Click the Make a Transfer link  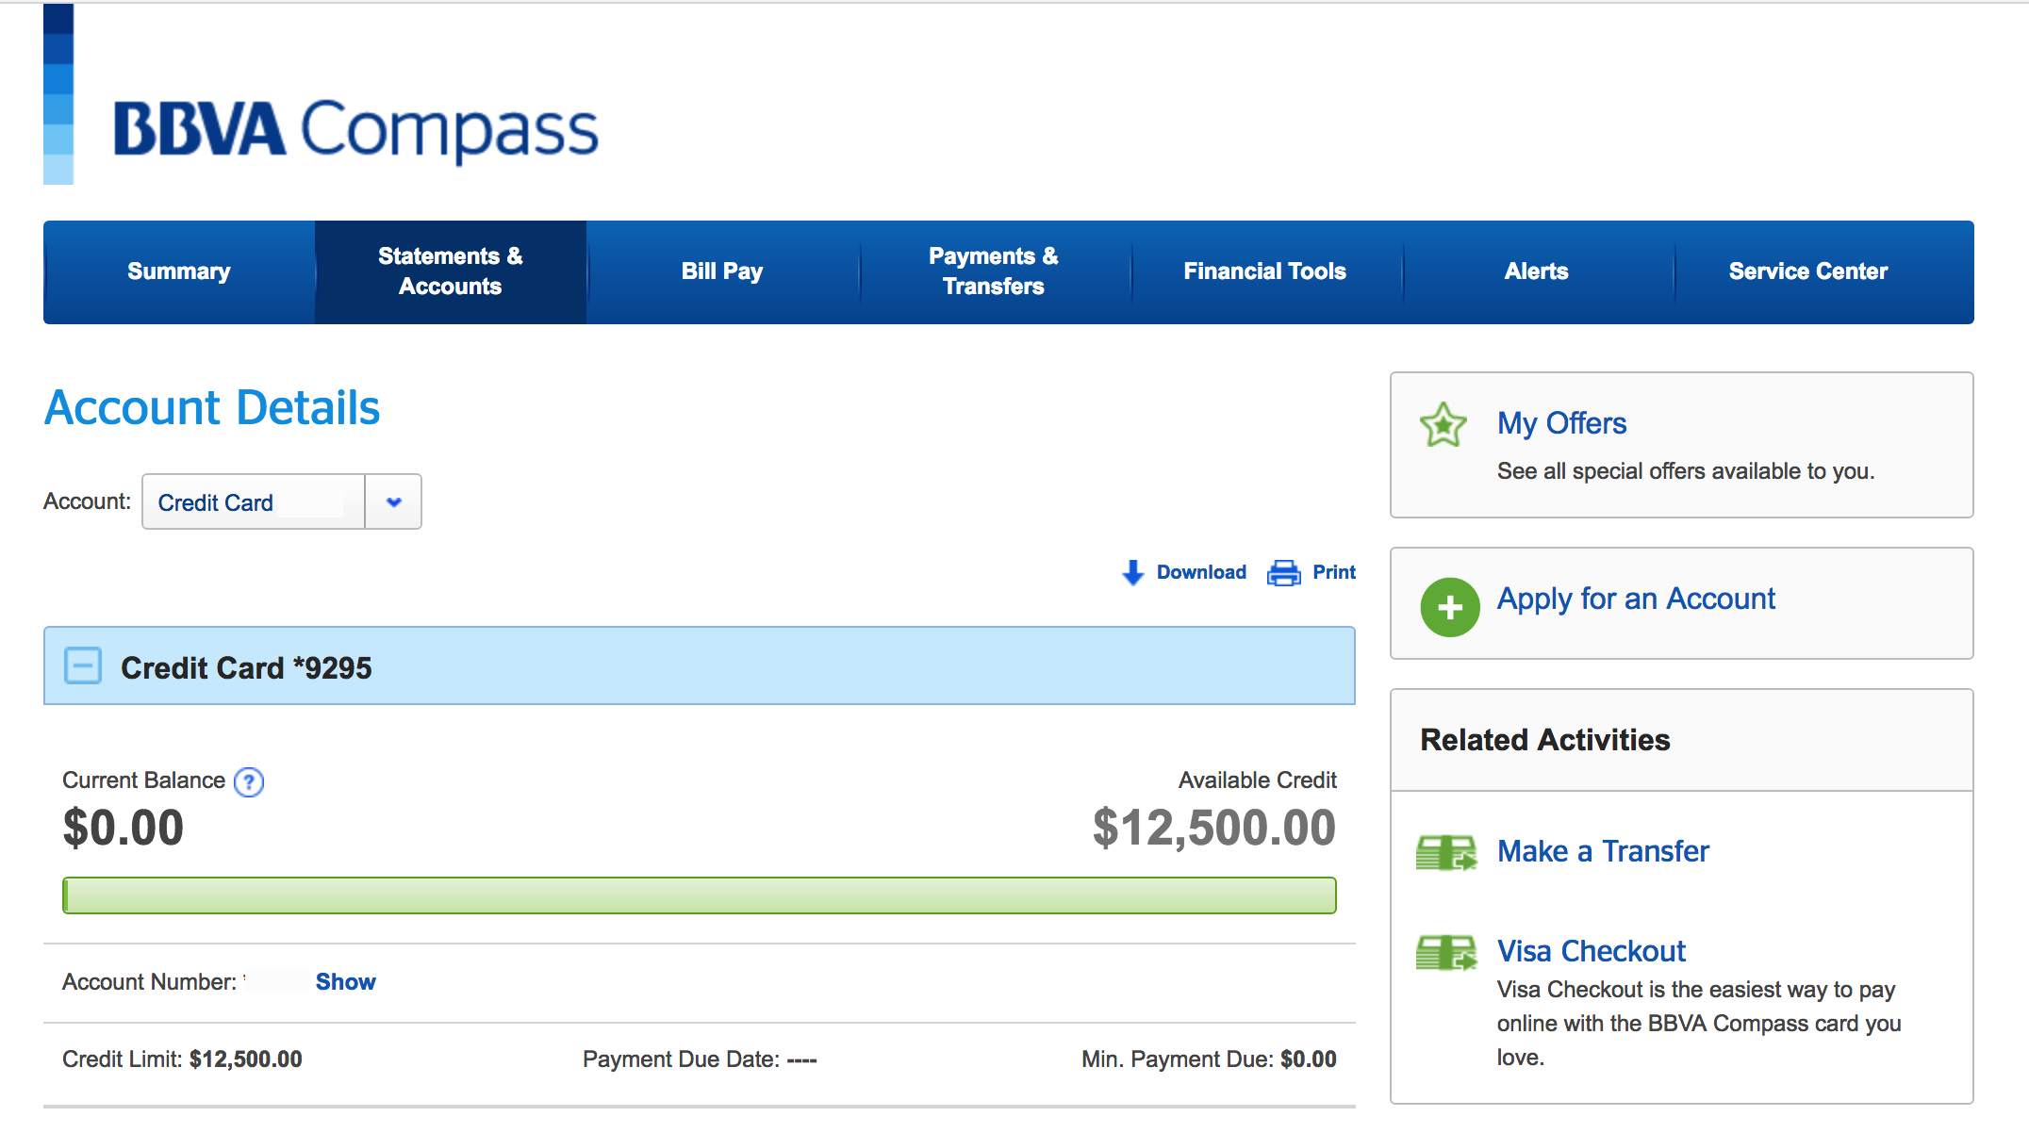pos(1603,851)
